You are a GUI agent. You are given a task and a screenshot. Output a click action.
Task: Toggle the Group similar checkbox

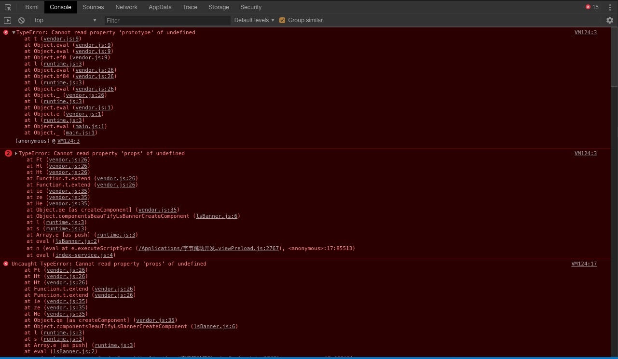click(x=282, y=20)
